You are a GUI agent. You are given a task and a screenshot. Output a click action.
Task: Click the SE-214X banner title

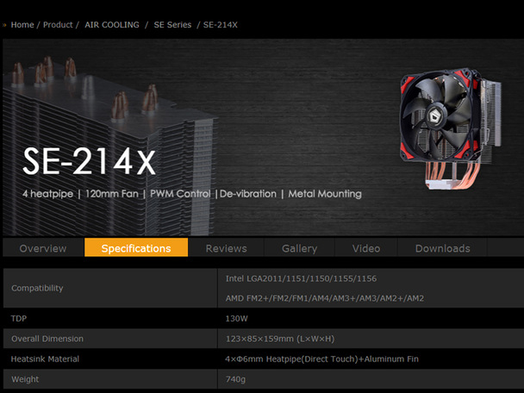click(x=90, y=161)
